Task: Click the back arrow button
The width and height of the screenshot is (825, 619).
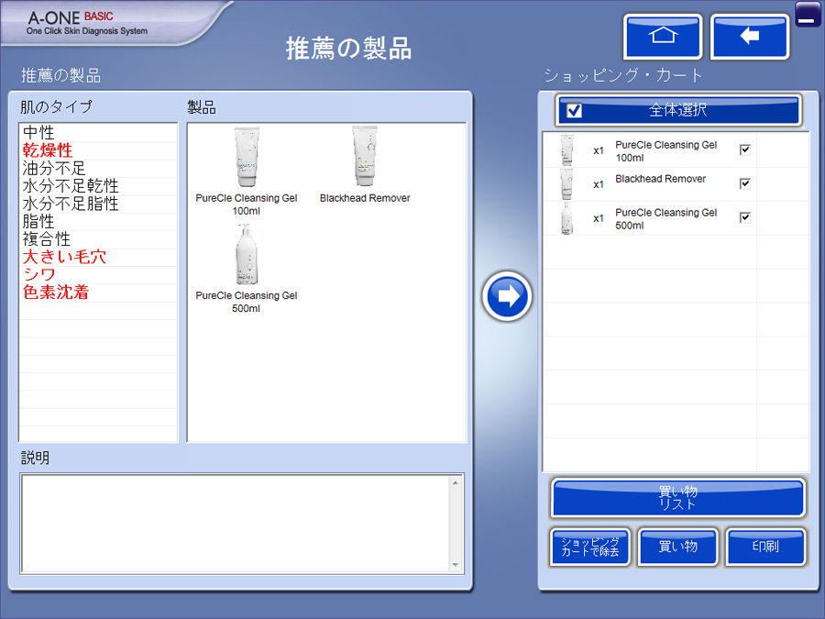Action: click(749, 37)
